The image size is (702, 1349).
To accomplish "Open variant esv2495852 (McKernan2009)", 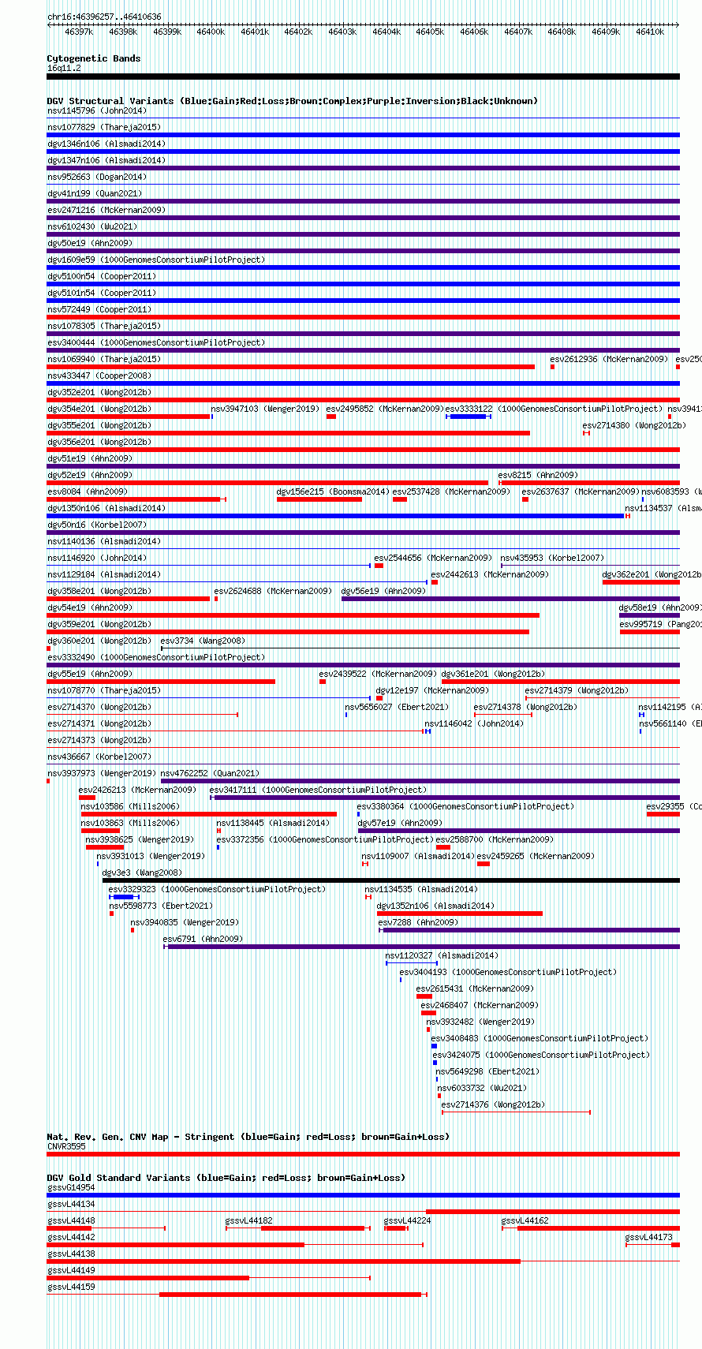I will pyautogui.click(x=385, y=409).
